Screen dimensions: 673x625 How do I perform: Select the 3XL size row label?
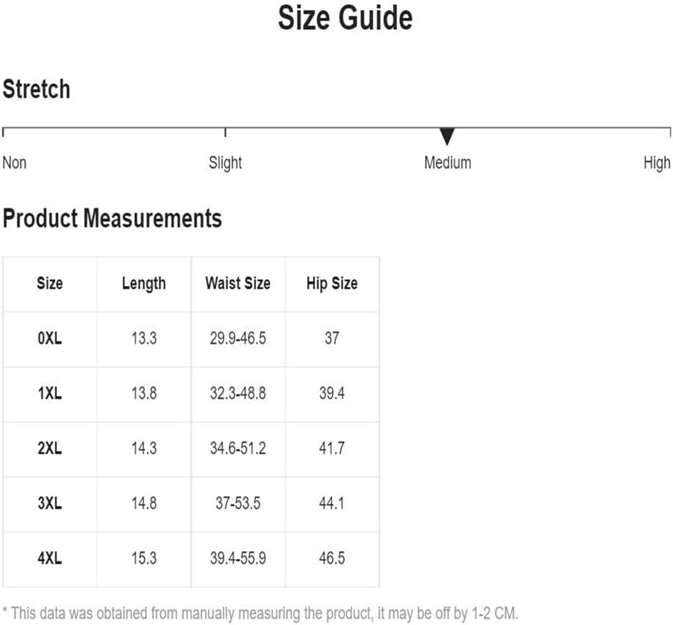[50, 503]
